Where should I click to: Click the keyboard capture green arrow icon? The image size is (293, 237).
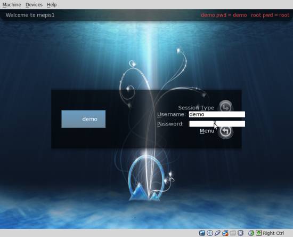point(258,233)
